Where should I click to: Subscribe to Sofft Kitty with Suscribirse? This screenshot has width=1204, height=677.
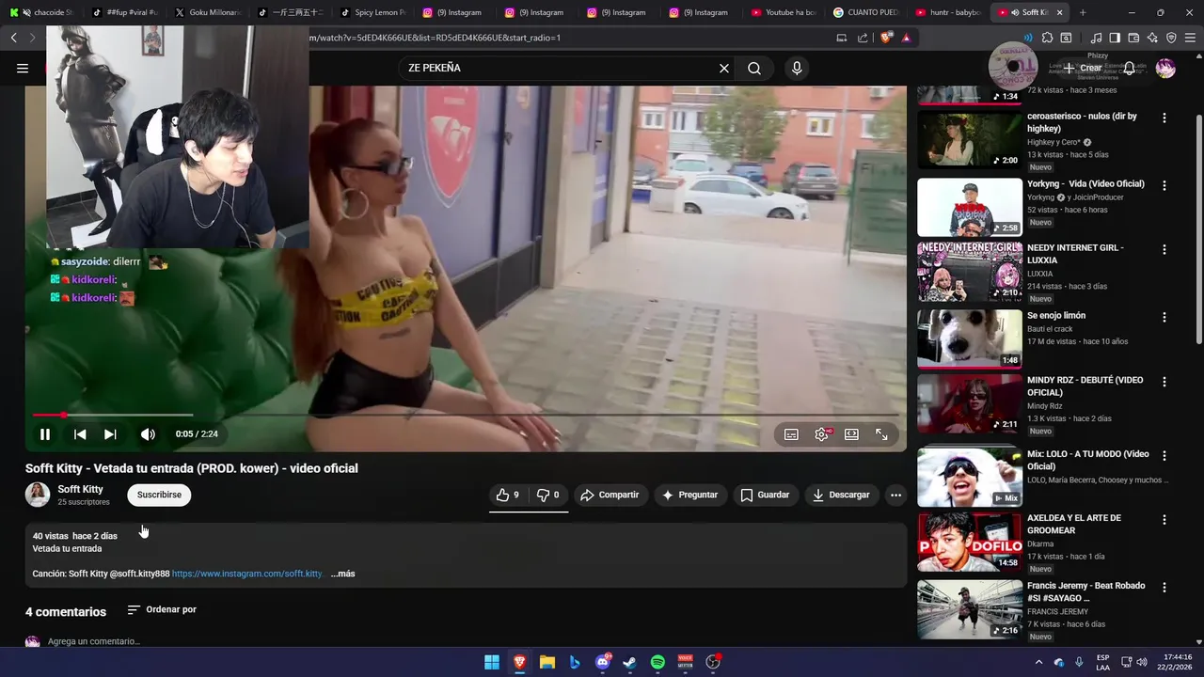pyautogui.click(x=159, y=495)
